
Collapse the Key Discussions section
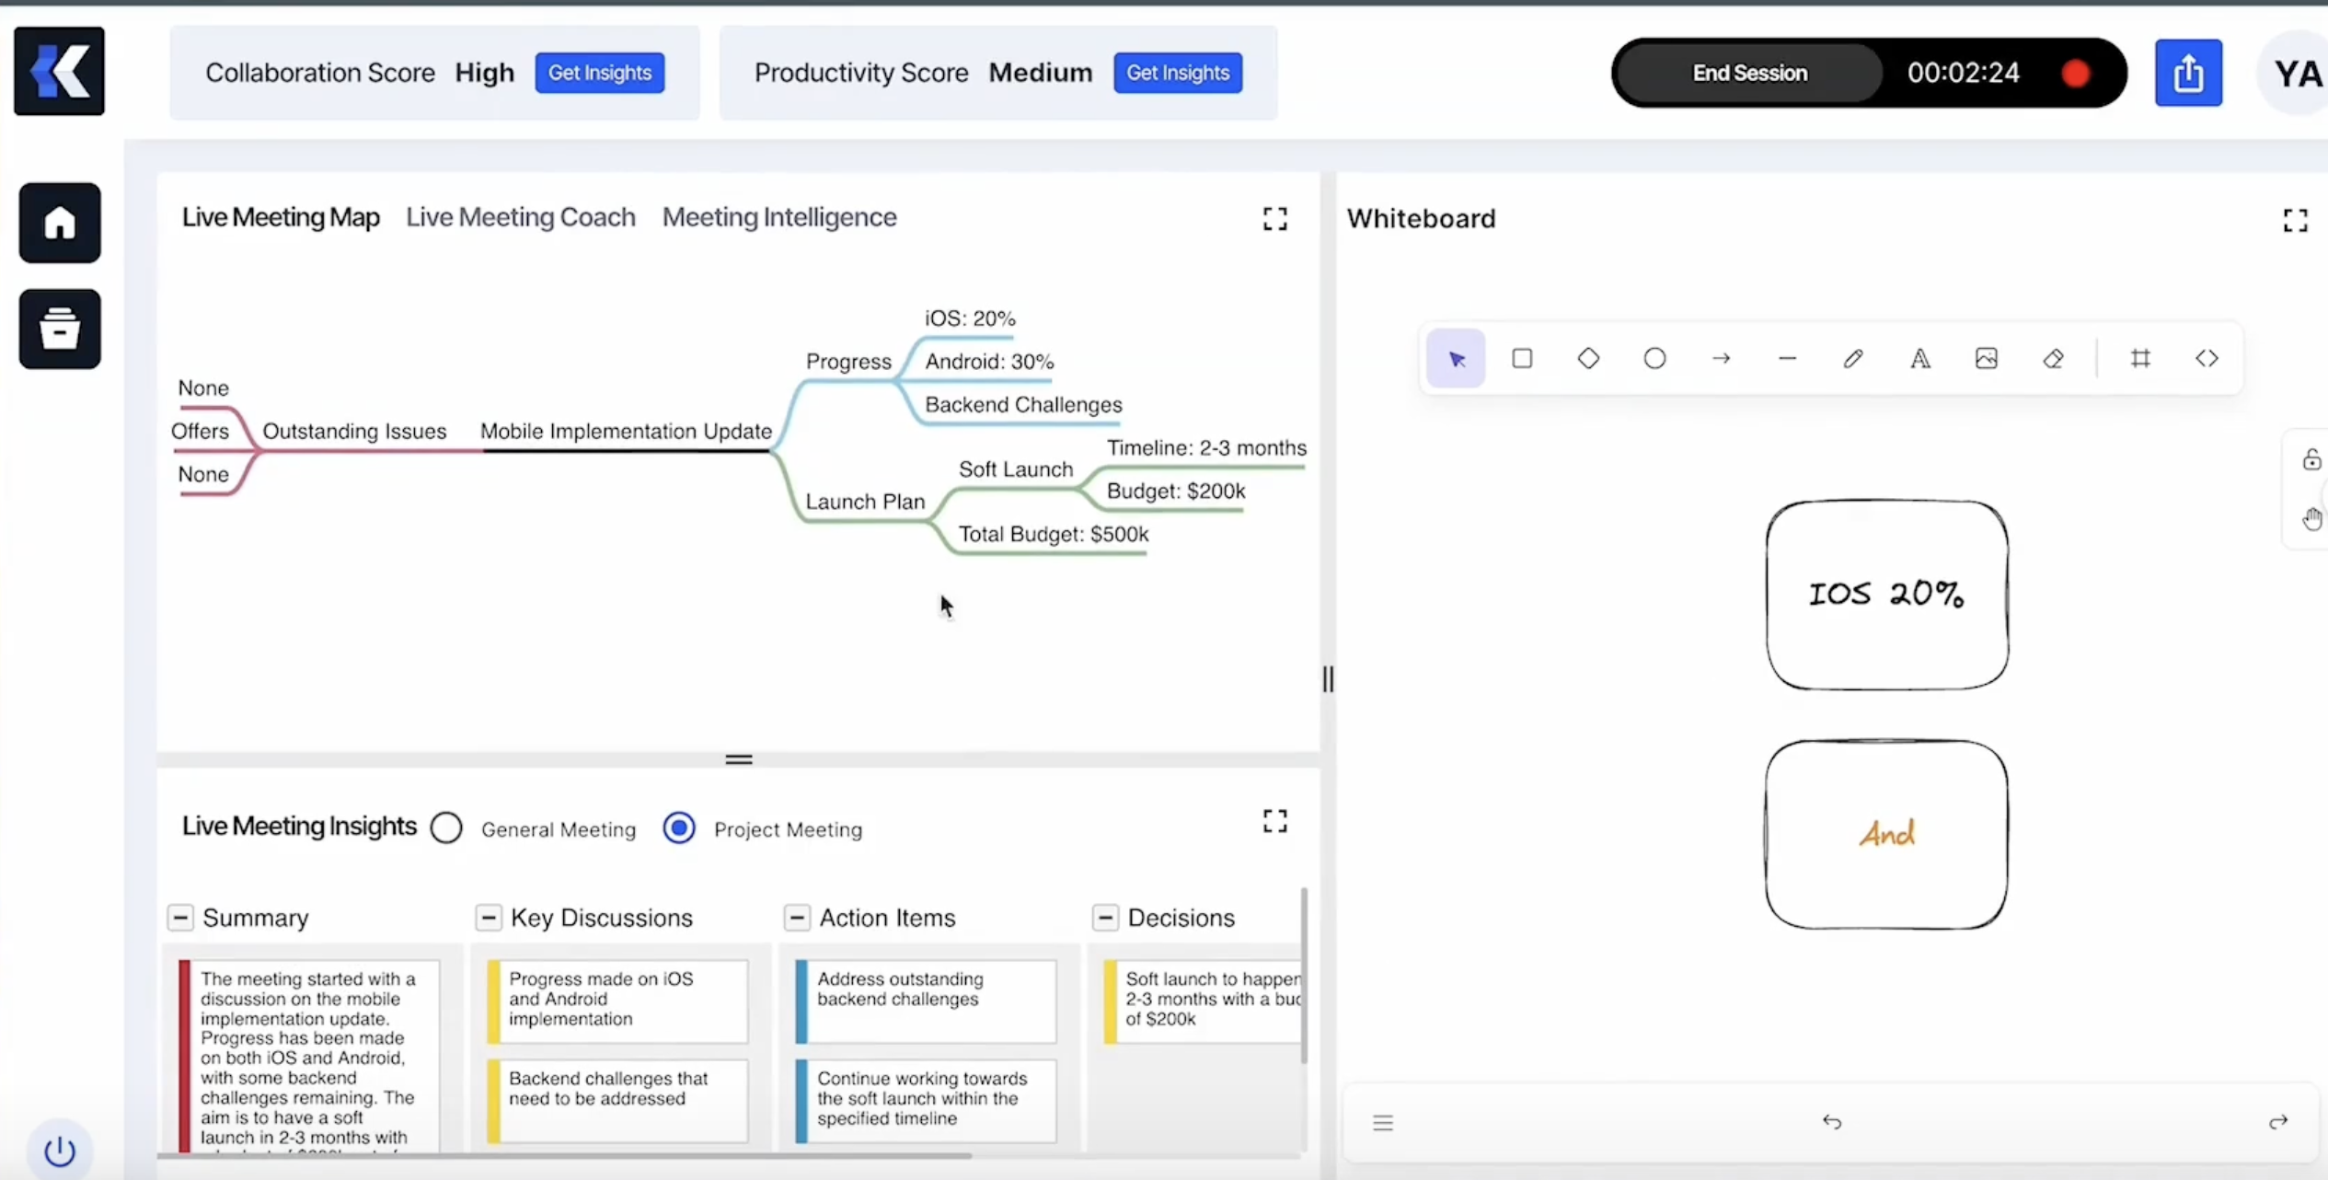coord(489,917)
